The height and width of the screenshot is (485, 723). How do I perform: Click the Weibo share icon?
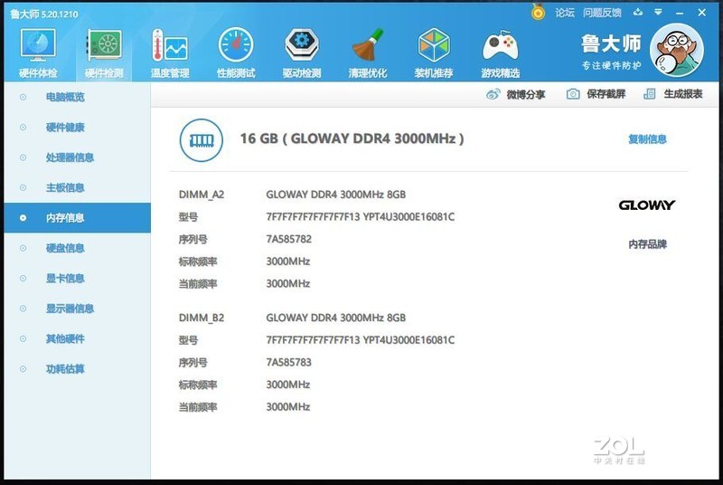493,94
